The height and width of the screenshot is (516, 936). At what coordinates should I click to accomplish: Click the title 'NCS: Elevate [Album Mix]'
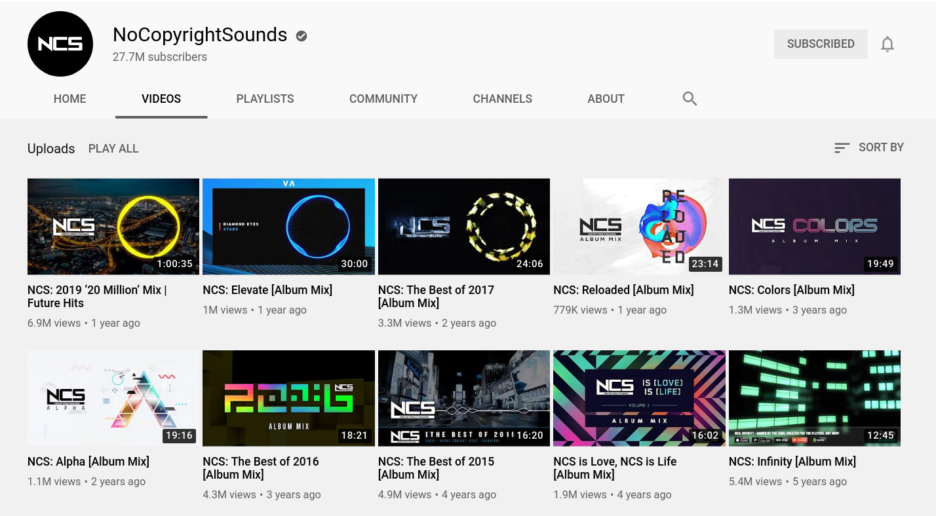[x=267, y=290]
